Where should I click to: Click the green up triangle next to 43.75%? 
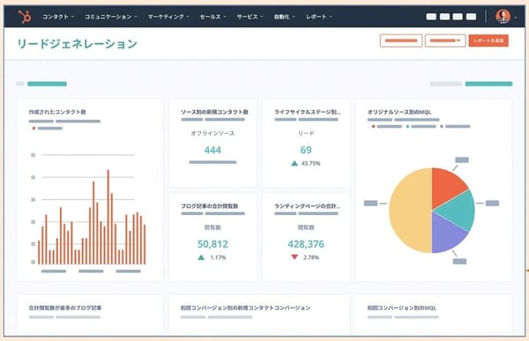(x=294, y=164)
